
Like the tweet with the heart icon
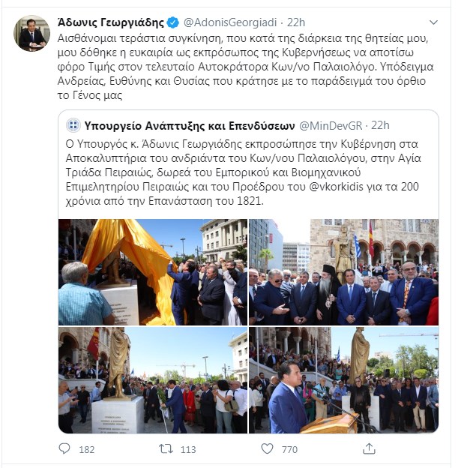point(267,448)
